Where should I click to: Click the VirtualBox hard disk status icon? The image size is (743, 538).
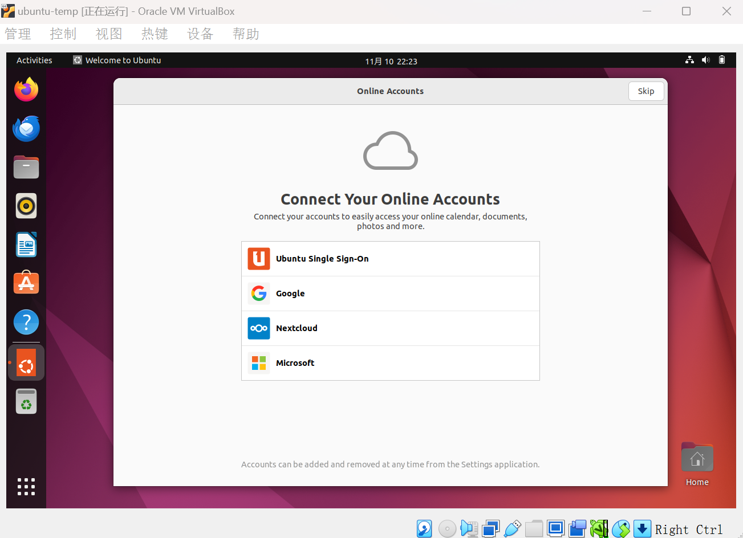pos(424,529)
